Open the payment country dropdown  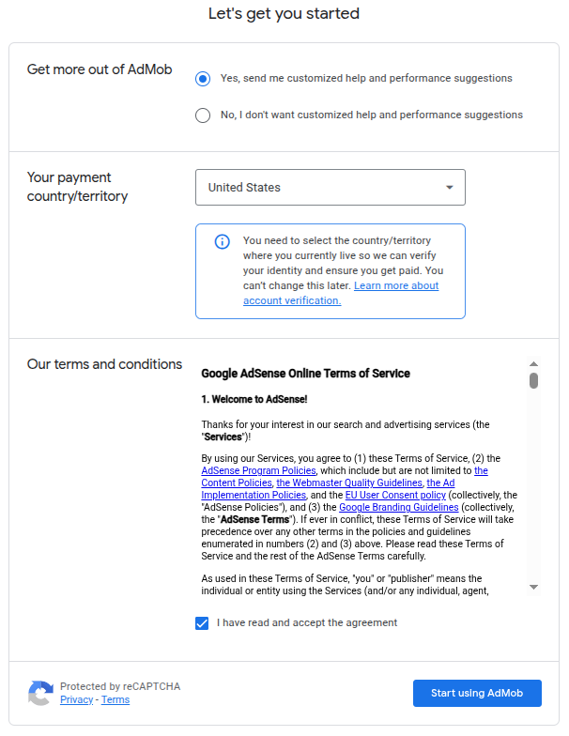click(330, 188)
